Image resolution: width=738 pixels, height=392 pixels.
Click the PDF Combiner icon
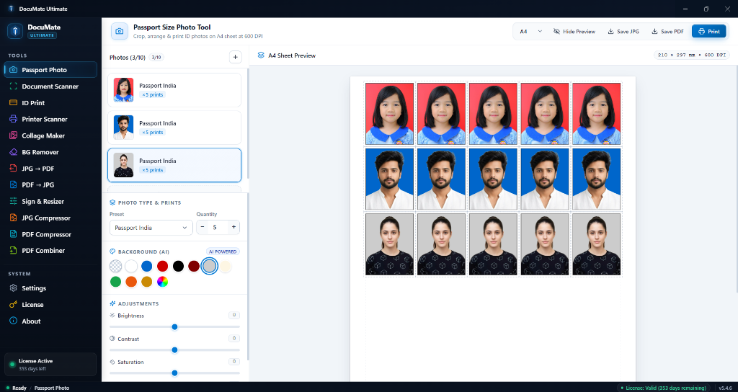tap(13, 250)
